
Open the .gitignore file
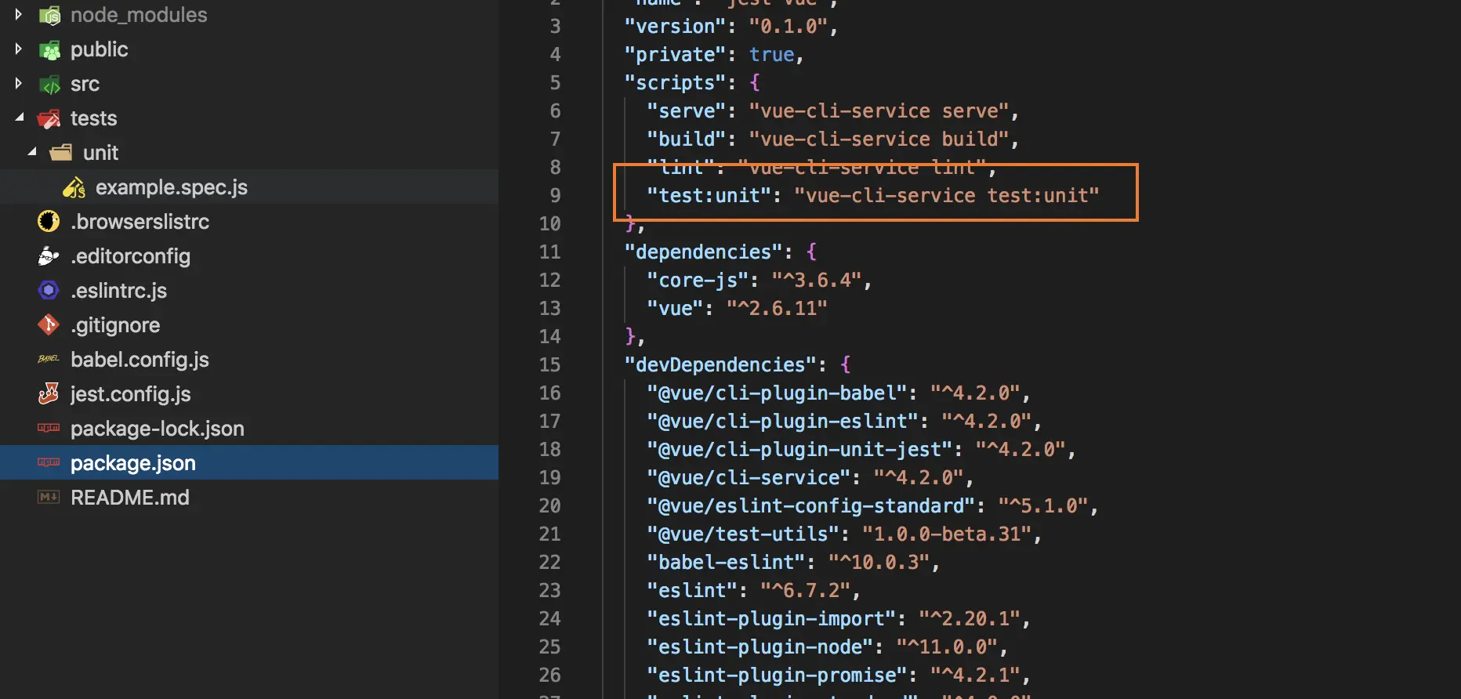(x=115, y=325)
